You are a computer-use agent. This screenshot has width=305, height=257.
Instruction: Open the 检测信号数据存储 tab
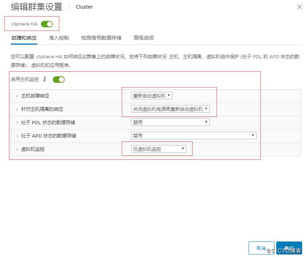coord(101,38)
